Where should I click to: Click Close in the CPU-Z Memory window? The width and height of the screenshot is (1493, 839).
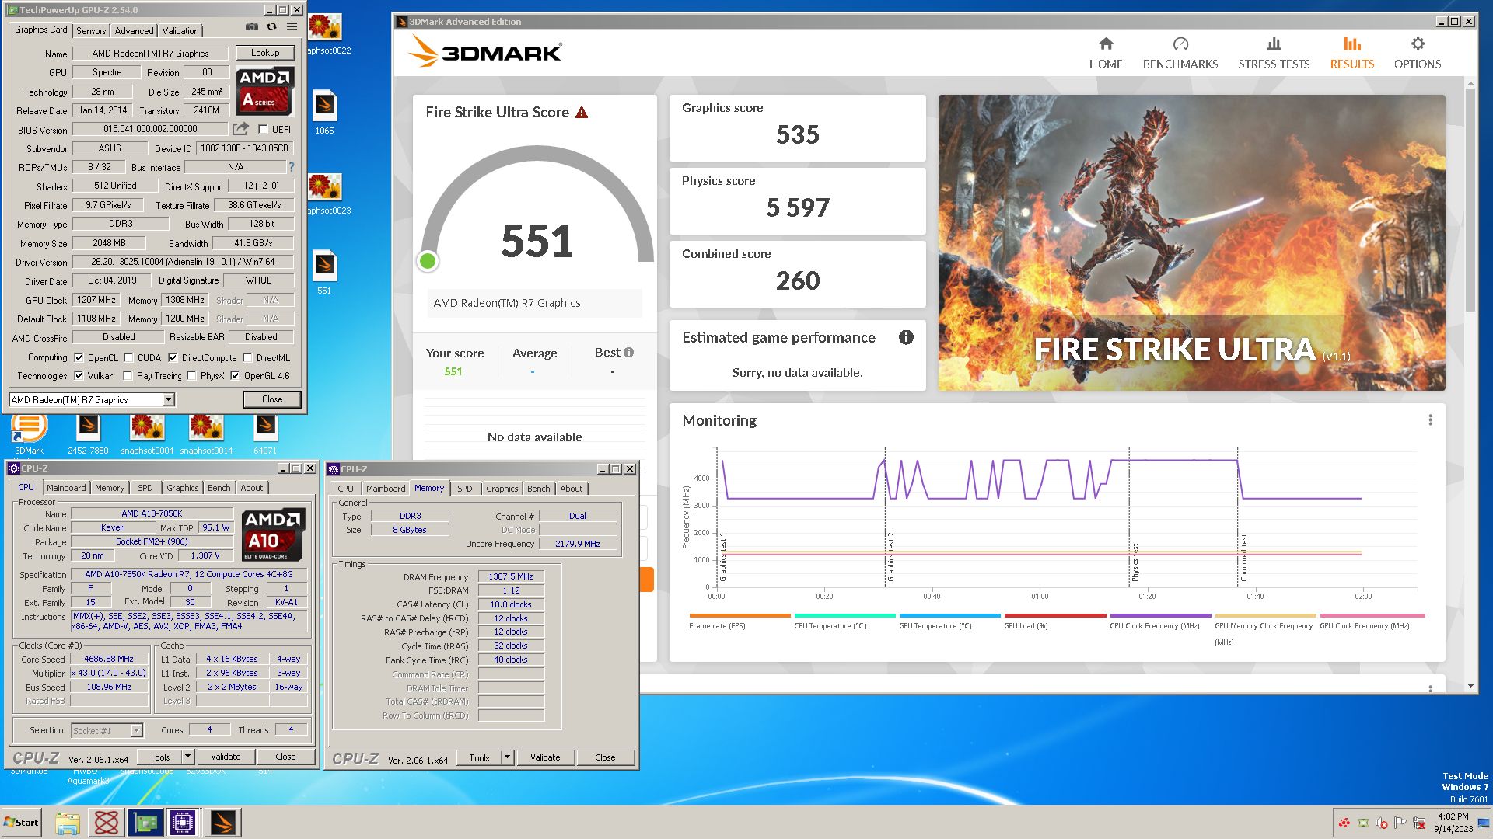(605, 757)
